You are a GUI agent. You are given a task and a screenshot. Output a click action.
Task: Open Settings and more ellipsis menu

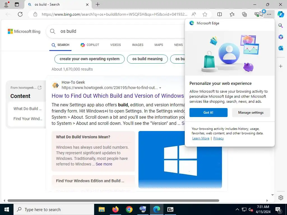click(x=269, y=14)
